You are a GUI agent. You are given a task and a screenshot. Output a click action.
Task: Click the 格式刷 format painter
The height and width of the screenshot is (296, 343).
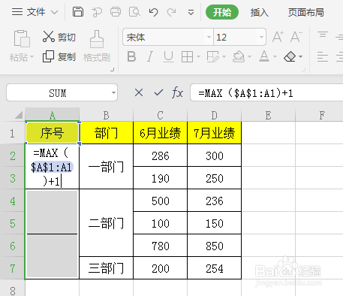click(97, 47)
